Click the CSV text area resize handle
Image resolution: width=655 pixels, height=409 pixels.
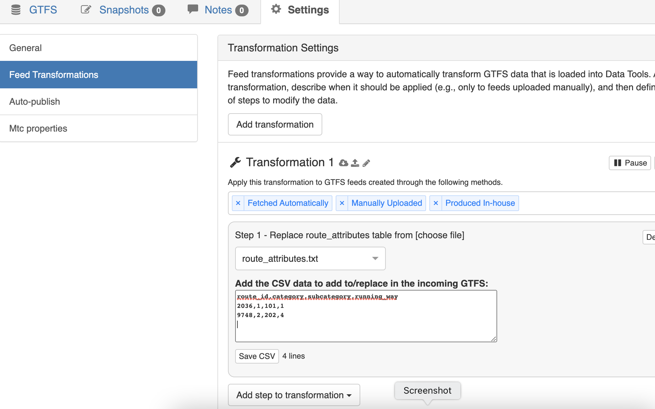pyautogui.click(x=494, y=339)
